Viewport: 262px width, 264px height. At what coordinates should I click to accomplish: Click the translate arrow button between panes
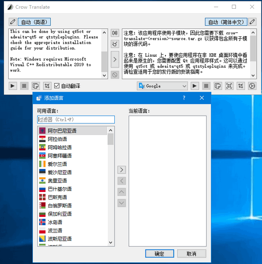click(115, 59)
